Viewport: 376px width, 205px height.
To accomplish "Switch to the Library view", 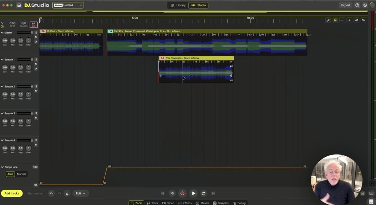I will (178, 5).
